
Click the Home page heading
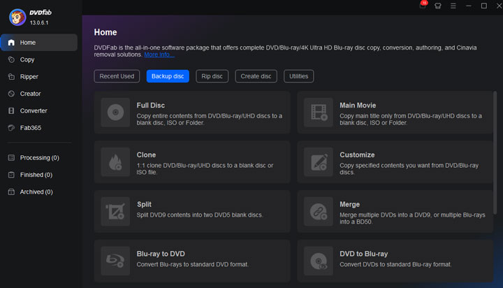coord(105,32)
